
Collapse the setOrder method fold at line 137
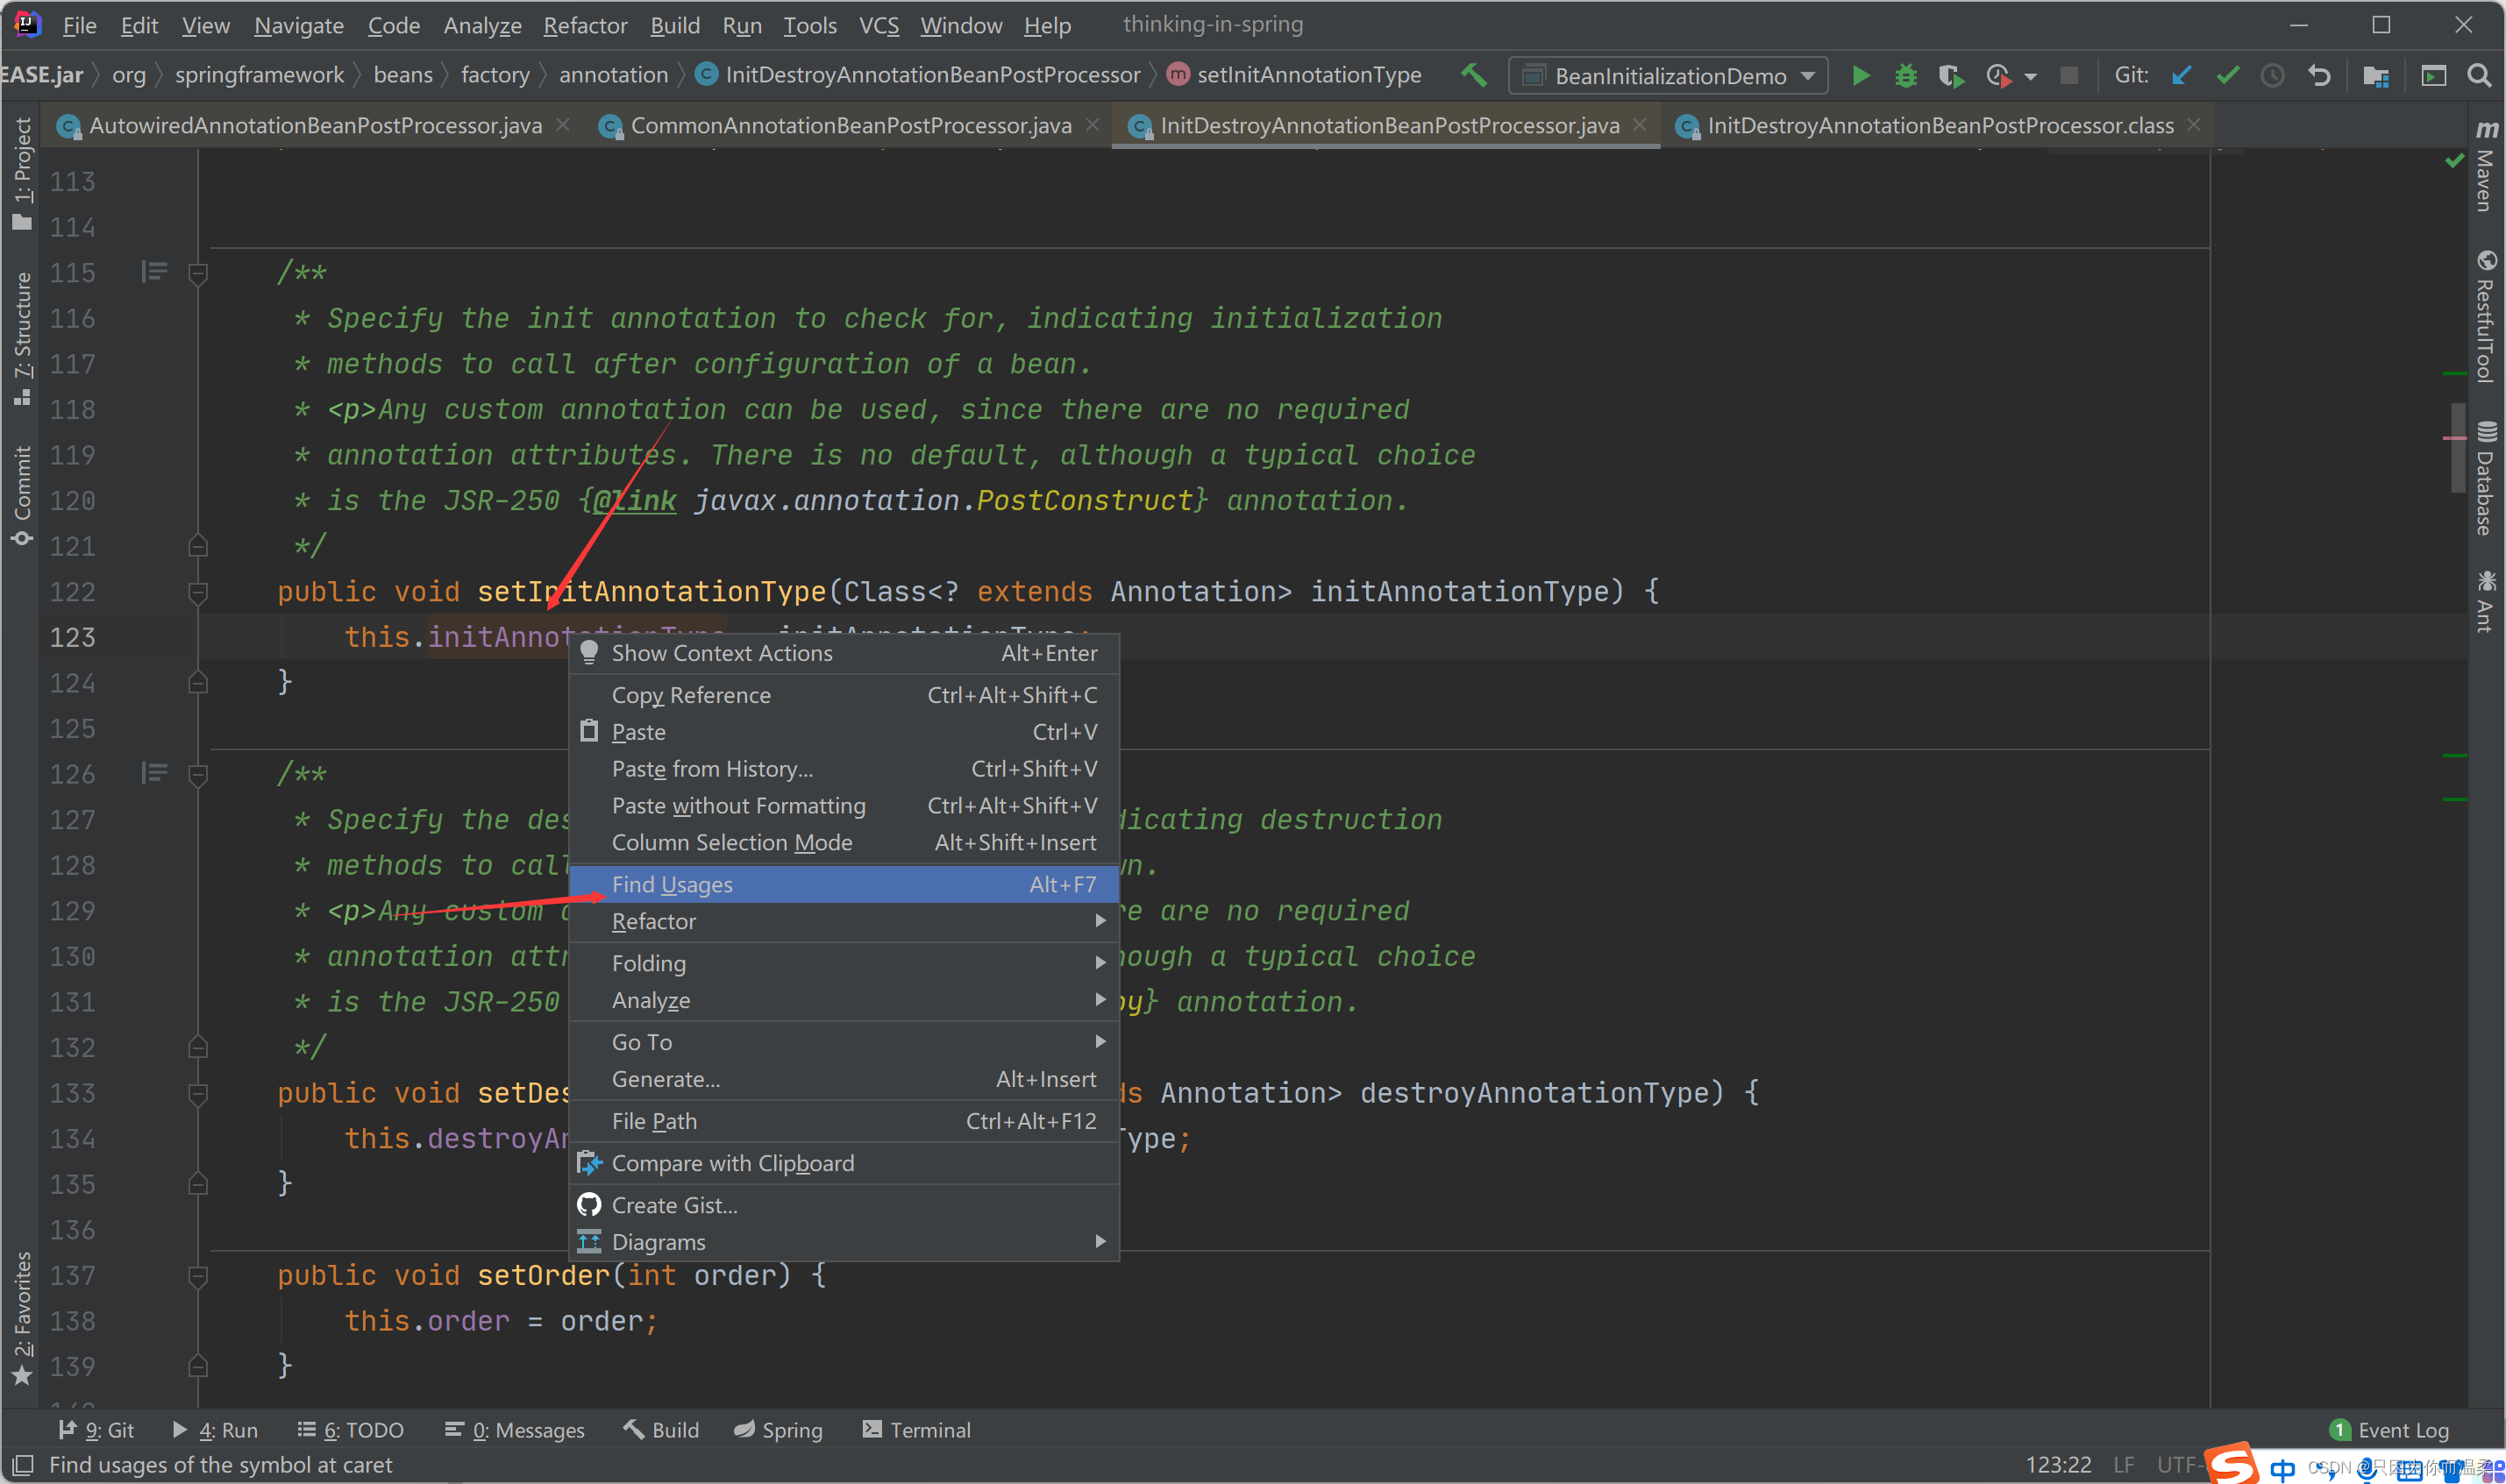(x=198, y=1276)
